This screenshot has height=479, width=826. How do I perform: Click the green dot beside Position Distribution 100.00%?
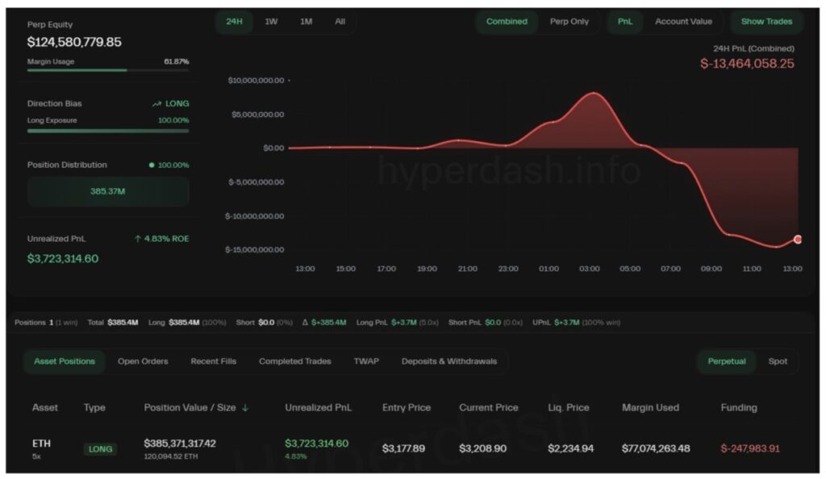(152, 165)
